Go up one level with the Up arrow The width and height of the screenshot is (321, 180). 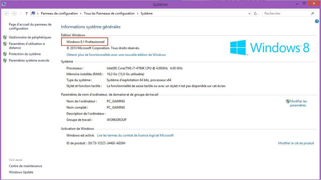pyautogui.click(x=26, y=13)
